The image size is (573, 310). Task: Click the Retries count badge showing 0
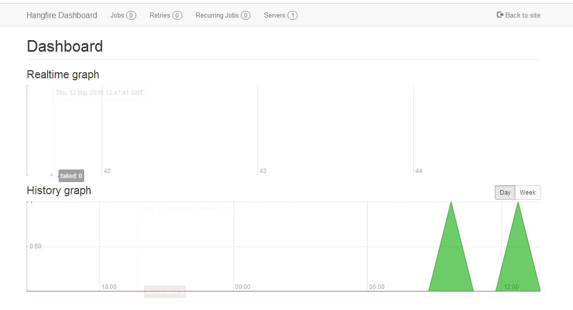coord(177,16)
